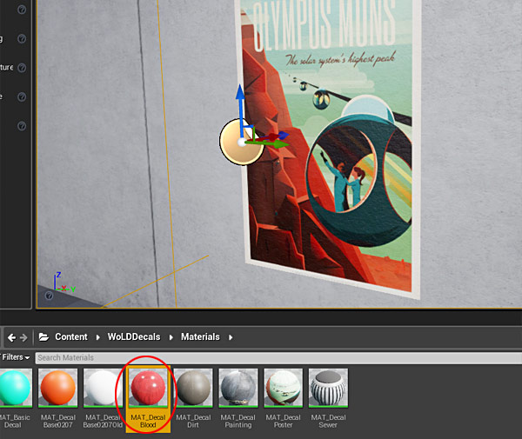Navigate to the Content breadcrumb folder

pyautogui.click(x=71, y=336)
